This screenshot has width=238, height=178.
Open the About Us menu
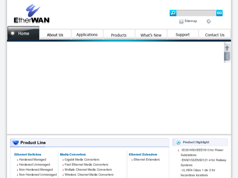tap(55, 35)
